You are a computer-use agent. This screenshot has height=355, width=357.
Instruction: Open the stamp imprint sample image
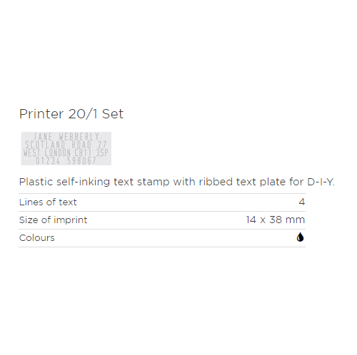(x=66, y=148)
